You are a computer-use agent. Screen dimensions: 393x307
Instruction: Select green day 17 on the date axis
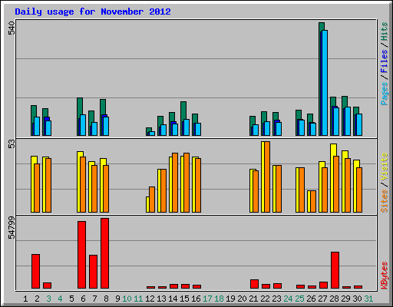pyautogui.click(x=207, y=299)
